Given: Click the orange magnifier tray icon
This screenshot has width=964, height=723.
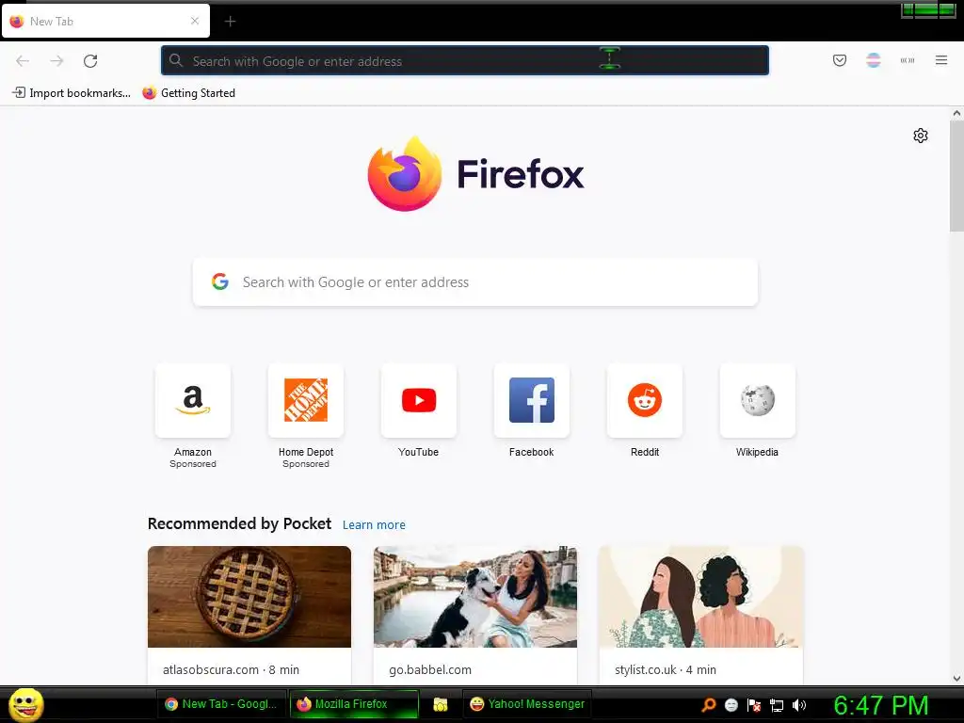Looking at the screenshot, I should pos(709,705).
